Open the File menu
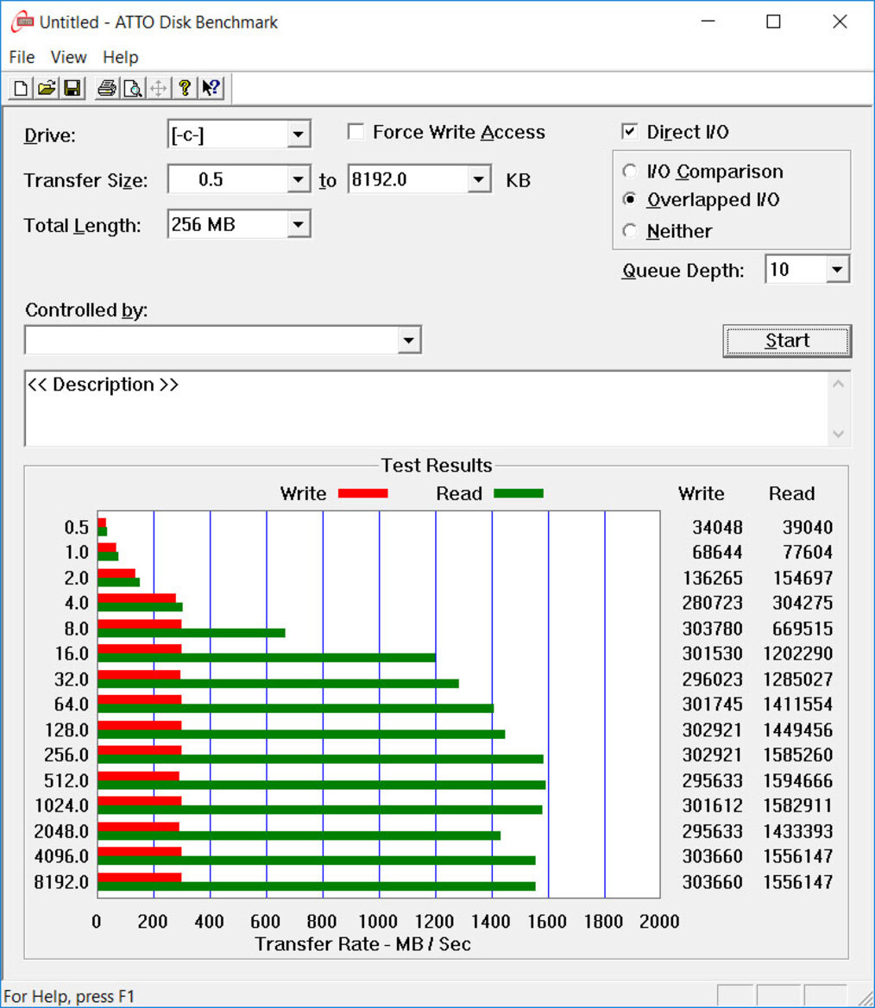This screenshot has height=1008, width=875. click(22, 57)
